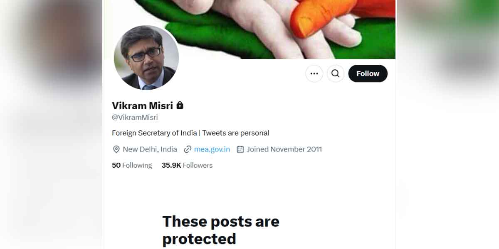The image size is (499, 249).
Task: Open the 35.9K Followers list
Action: (x=187, y=165)
